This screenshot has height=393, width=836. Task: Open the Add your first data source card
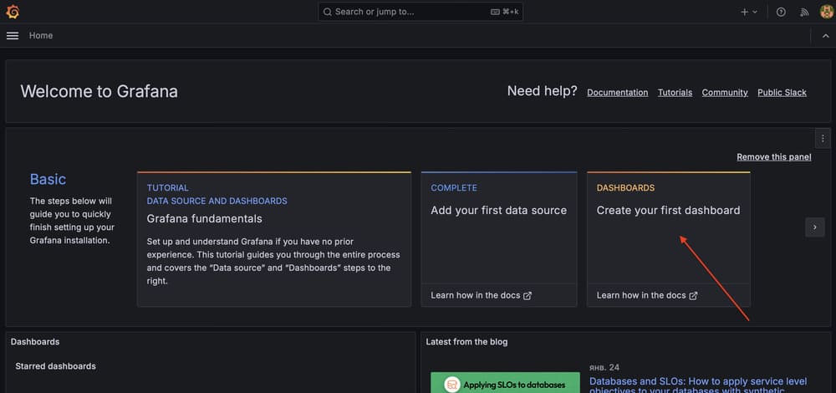point(499,239)
